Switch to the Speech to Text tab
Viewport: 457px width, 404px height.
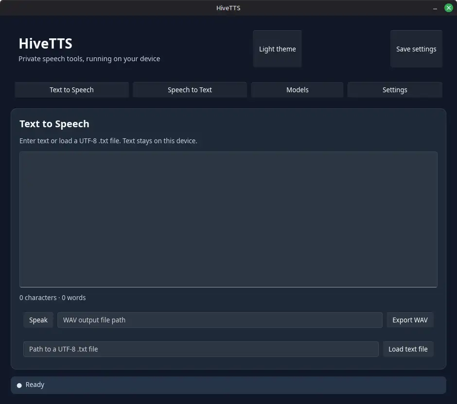tap(190, 90)
